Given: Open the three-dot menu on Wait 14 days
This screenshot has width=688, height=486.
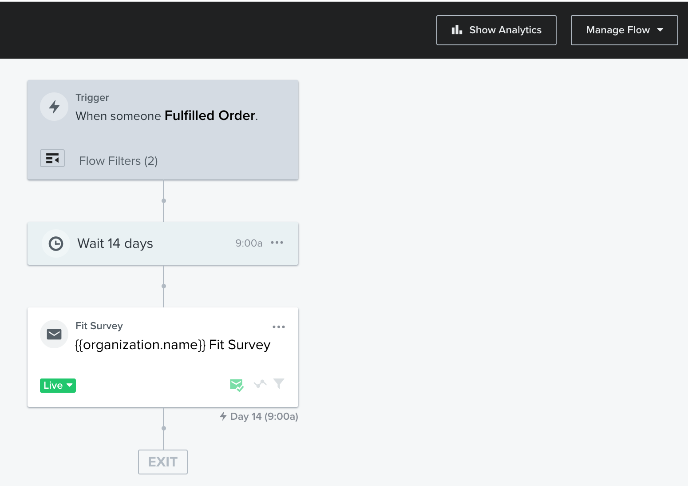Looking at the screenshot, I should [277, 243].
